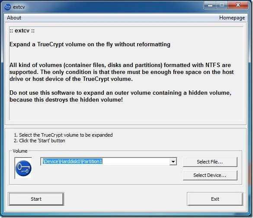Viewport: 253px width, 218px height.
Task: Maximize the extcv window
Action: pos(222,5)
